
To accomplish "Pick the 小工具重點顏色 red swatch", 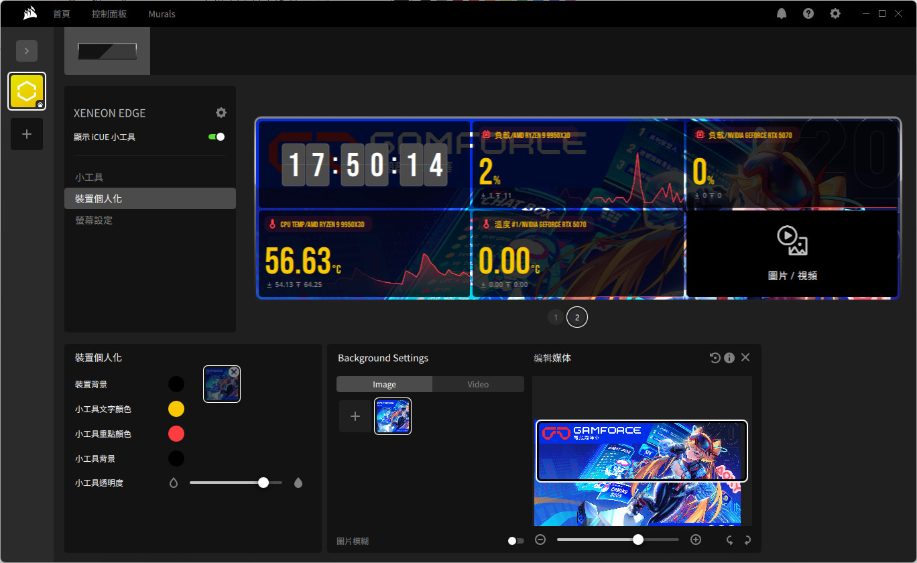I will tap(176, 434).
